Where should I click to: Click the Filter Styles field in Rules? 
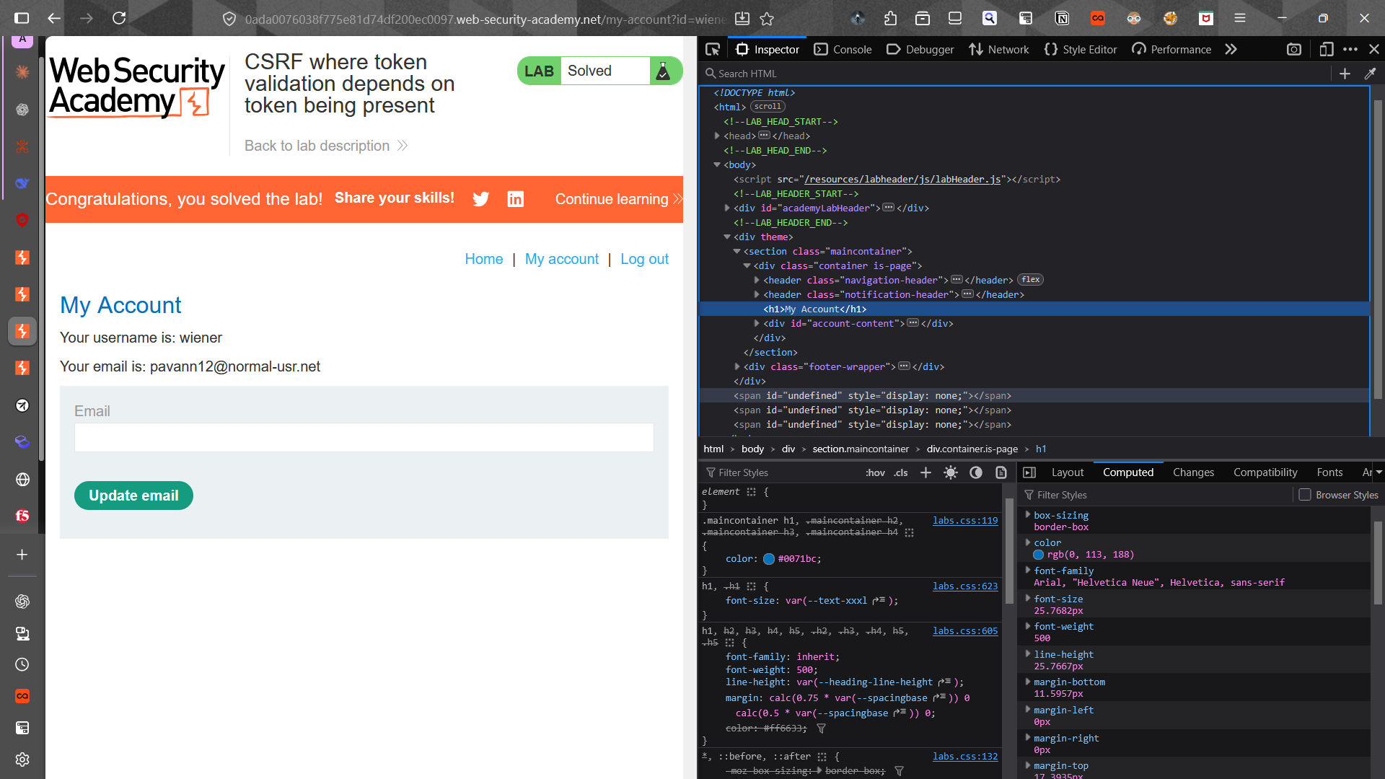783,472
